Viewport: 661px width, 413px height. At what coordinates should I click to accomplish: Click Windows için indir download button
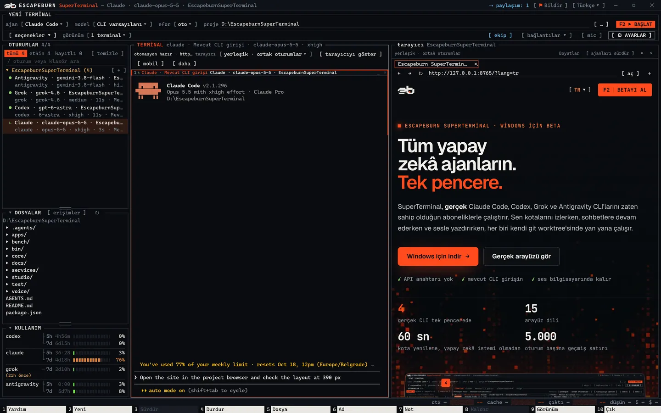[438, 257]
